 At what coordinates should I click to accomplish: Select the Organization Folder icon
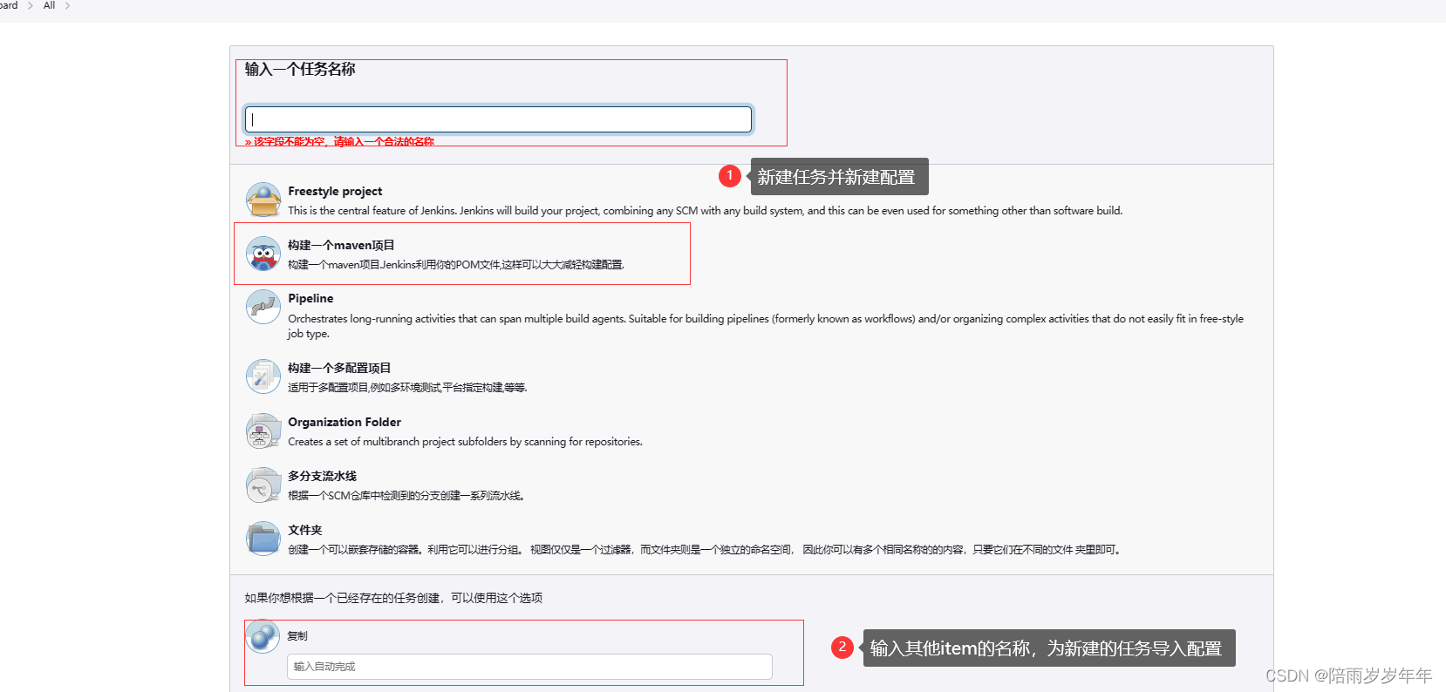263,431
